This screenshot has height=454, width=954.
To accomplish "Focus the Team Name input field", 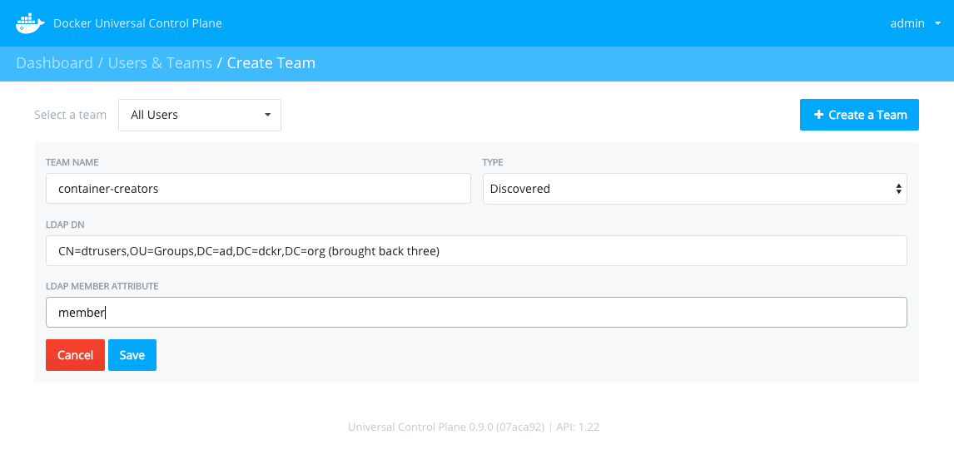I will click(x=258, y=189).
